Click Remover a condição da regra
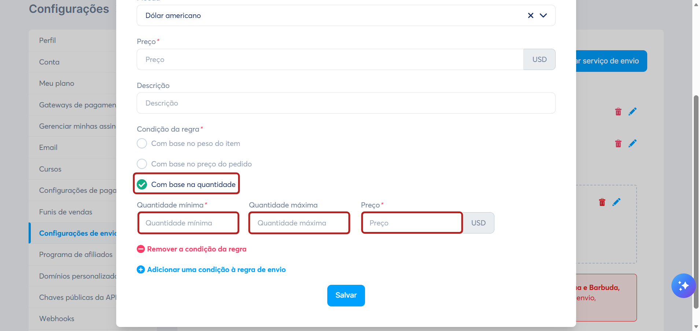 [192, 249]
